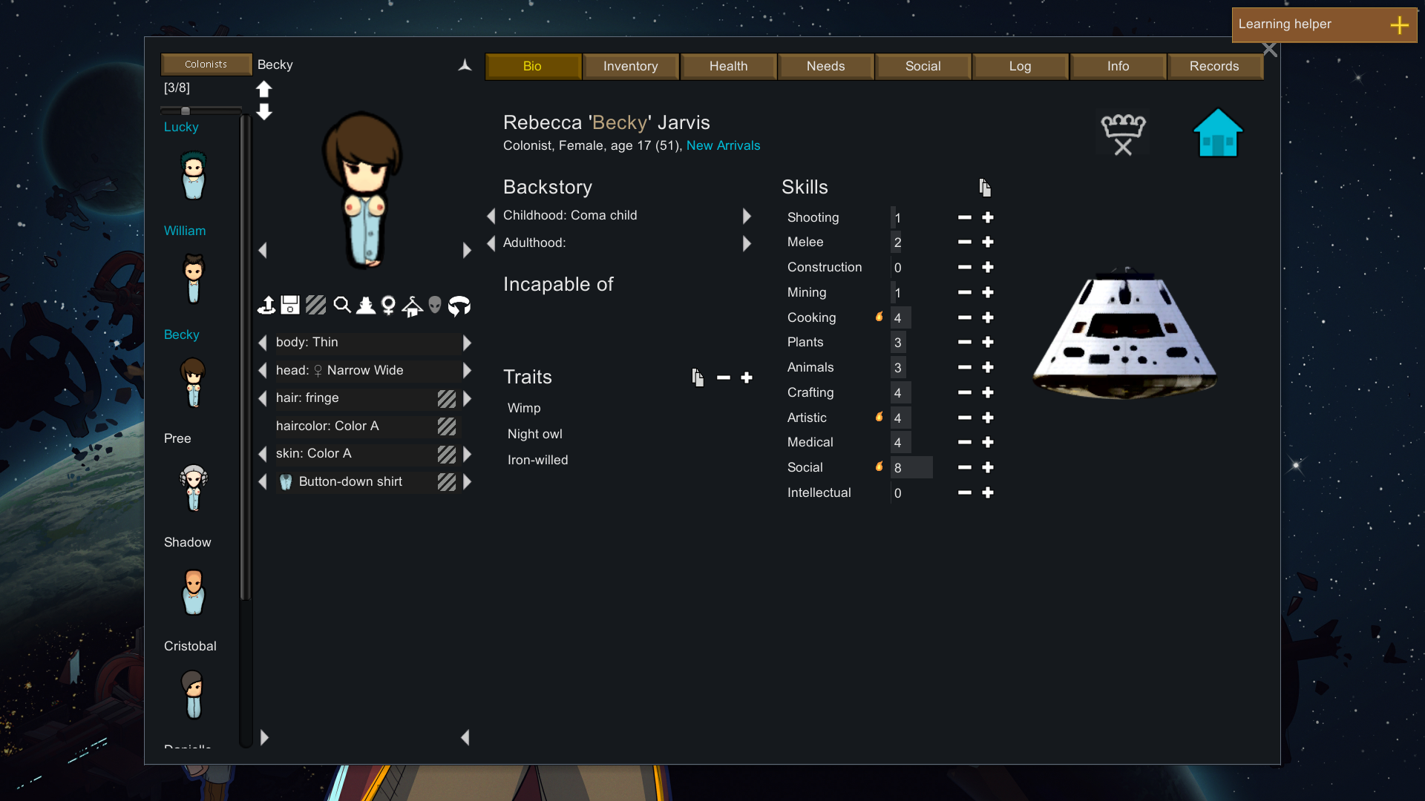Image resolution: width=1425 pixels, height=801 pixels.
Task: Click the New Arrivals faction link
Action: tap(724, 145)
